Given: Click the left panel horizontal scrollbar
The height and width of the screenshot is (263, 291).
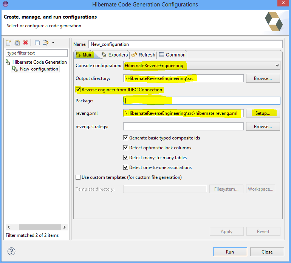Looking at the screenshot, I should point(40,227).
